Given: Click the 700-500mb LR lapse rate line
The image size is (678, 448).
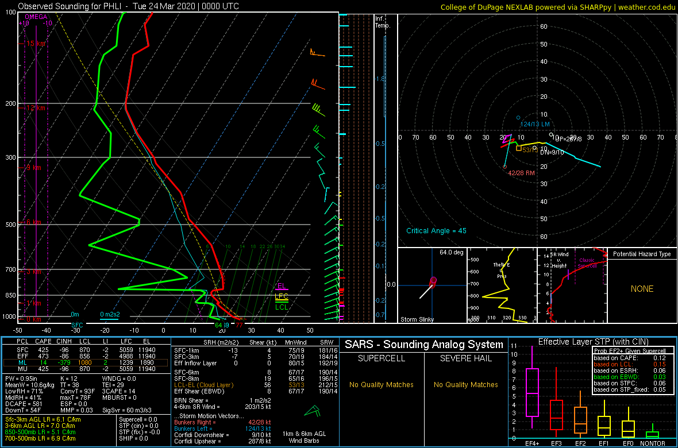Looking at the screenshot, I should click(x=42, y=438).
